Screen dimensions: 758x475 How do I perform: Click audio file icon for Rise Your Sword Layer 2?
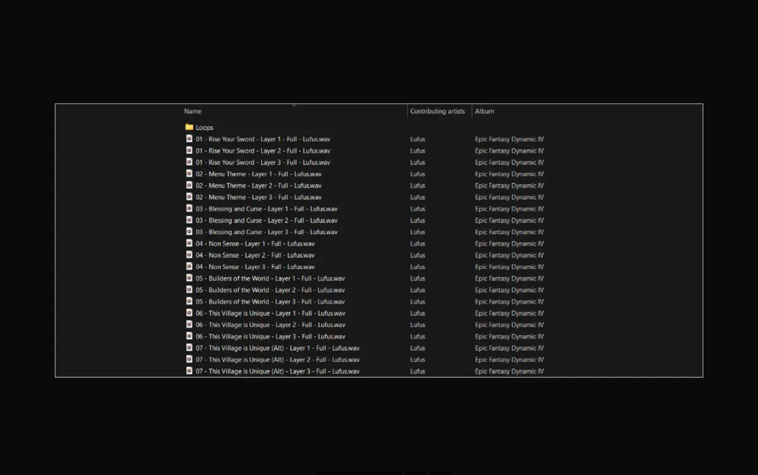(x=189, y=150)
